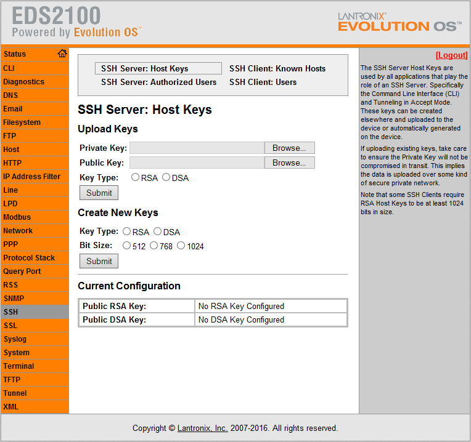Select 1024 bit size
The width and height of the screenshot is (471, 442).
(181, 246)
